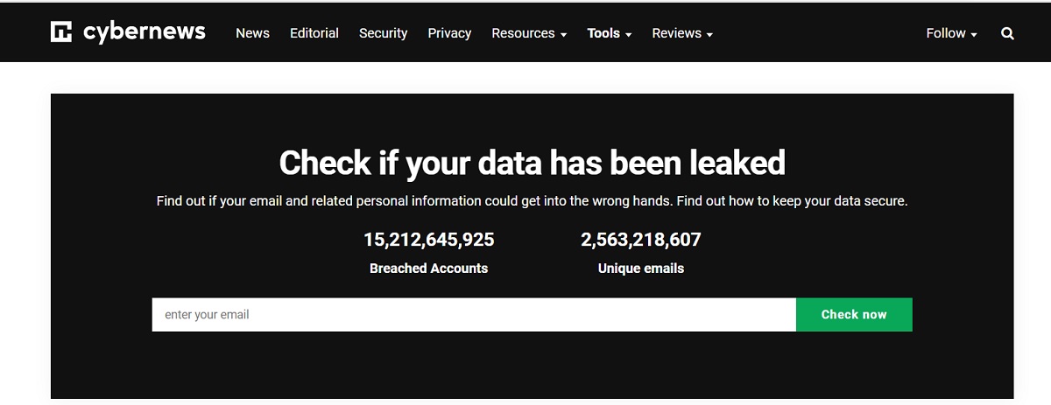Screen dimensions: 1051x405
Task: Click the 15,212,645,925 breached accounts figure
Action: [x=428, y=240]
